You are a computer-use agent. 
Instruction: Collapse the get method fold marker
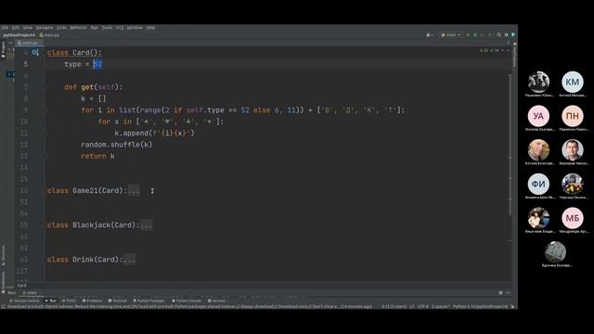(x=45, y=87)
